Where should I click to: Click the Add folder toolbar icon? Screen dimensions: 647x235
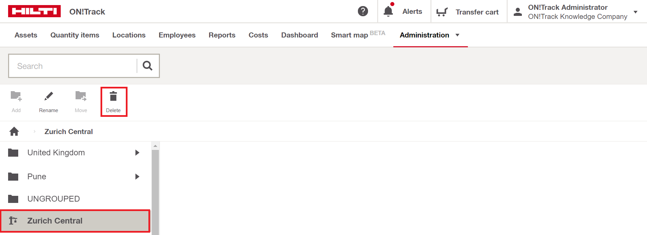pyautogui.click(x=16, y=96)
